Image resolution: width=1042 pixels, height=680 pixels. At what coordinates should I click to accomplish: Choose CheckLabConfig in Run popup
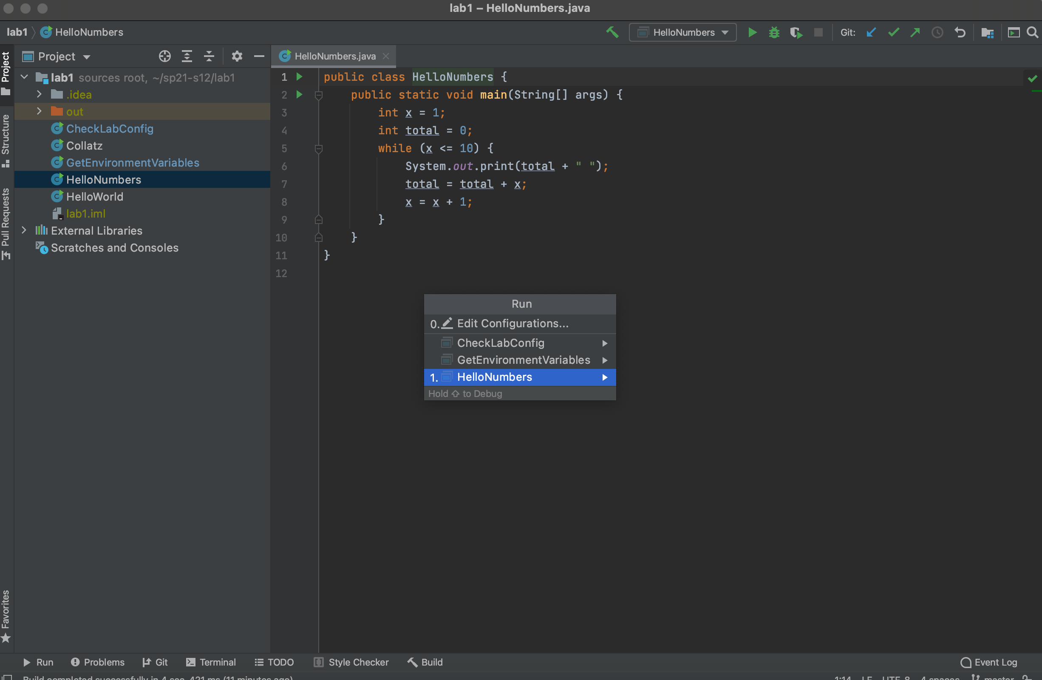click(500, 343)
